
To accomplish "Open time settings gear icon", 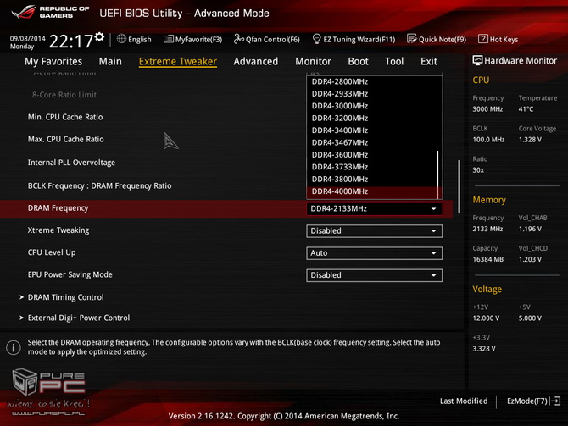I will (x=100, y=36).
